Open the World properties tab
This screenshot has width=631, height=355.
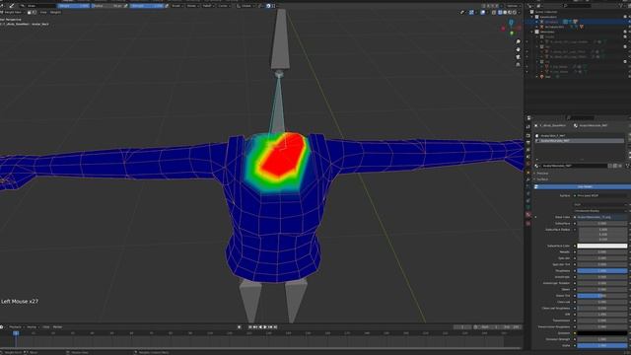point(528,164)
